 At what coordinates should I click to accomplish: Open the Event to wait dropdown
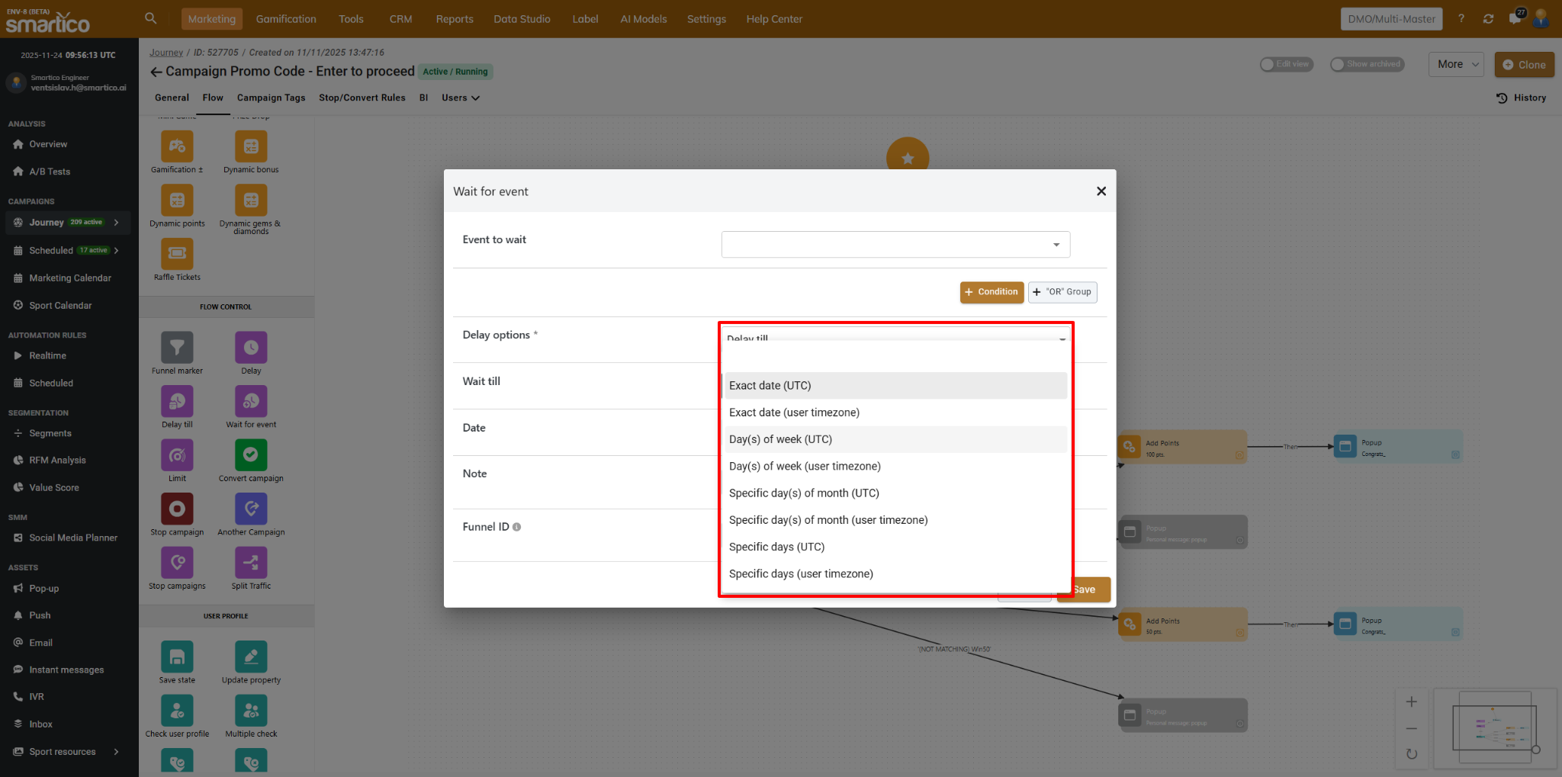click(x=895, y=245)
